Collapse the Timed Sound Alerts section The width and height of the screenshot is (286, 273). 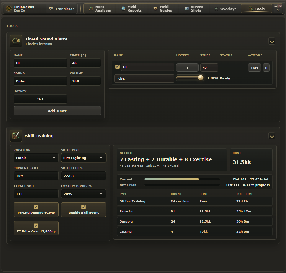click(x=272, y=42)
